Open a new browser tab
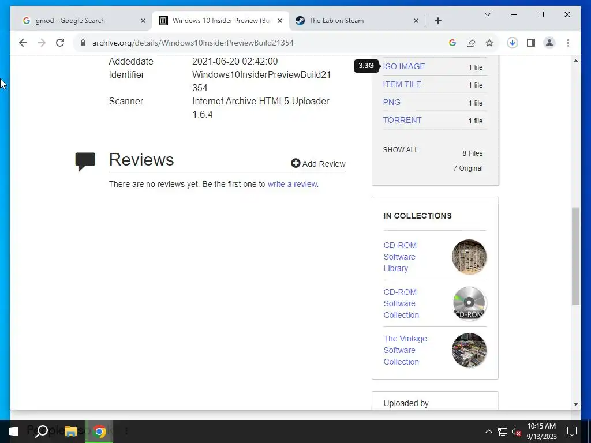591x443 pixels. tap(437, 21)
